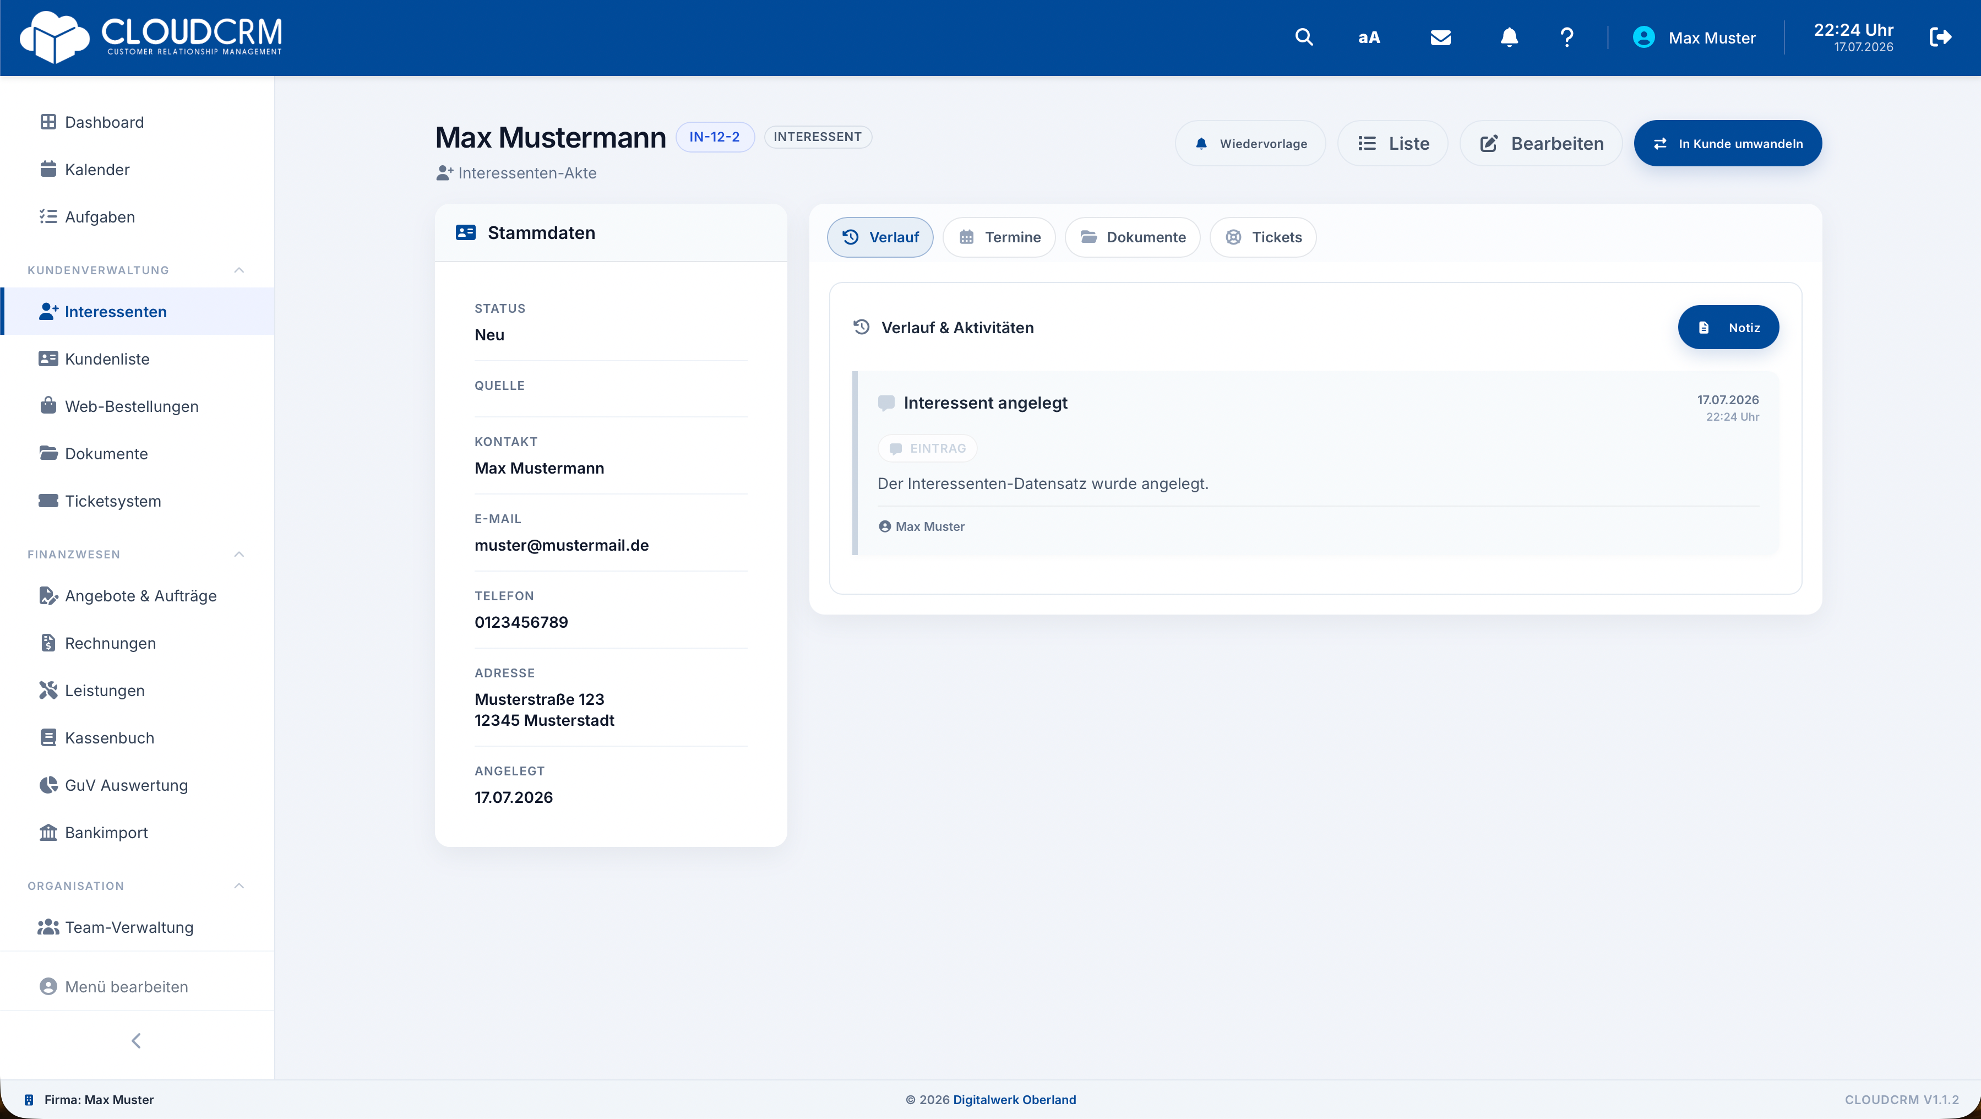Click the Stammdaten ID card icon

(x=466, y=232)
